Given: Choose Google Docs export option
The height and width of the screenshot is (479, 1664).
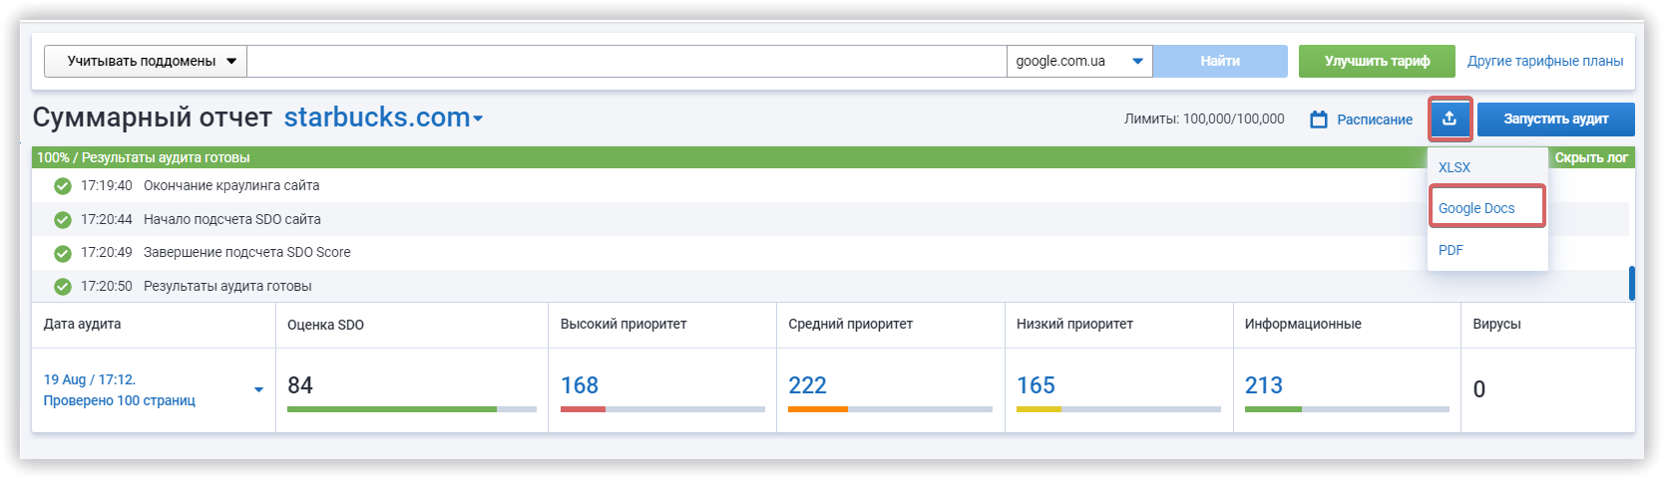Looking at the screenshot, I should tap(1476, 208).
